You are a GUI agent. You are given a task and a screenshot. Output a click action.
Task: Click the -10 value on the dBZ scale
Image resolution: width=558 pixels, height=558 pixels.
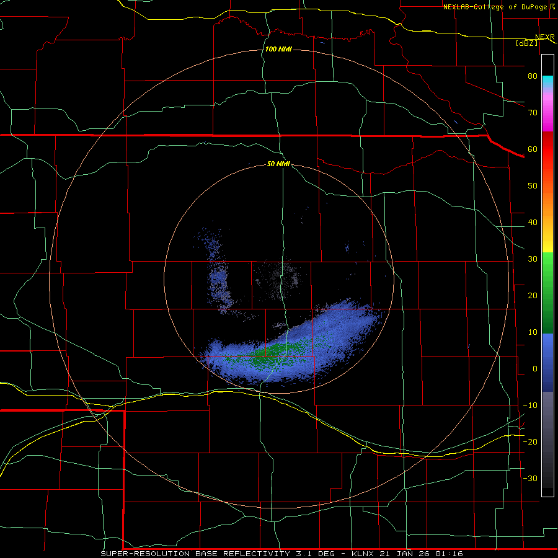530,405
